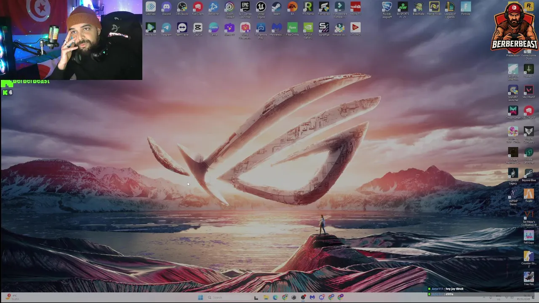Select the Unreal Engine icon
This screenshot has height=303, width=539.
coord(261,10)
